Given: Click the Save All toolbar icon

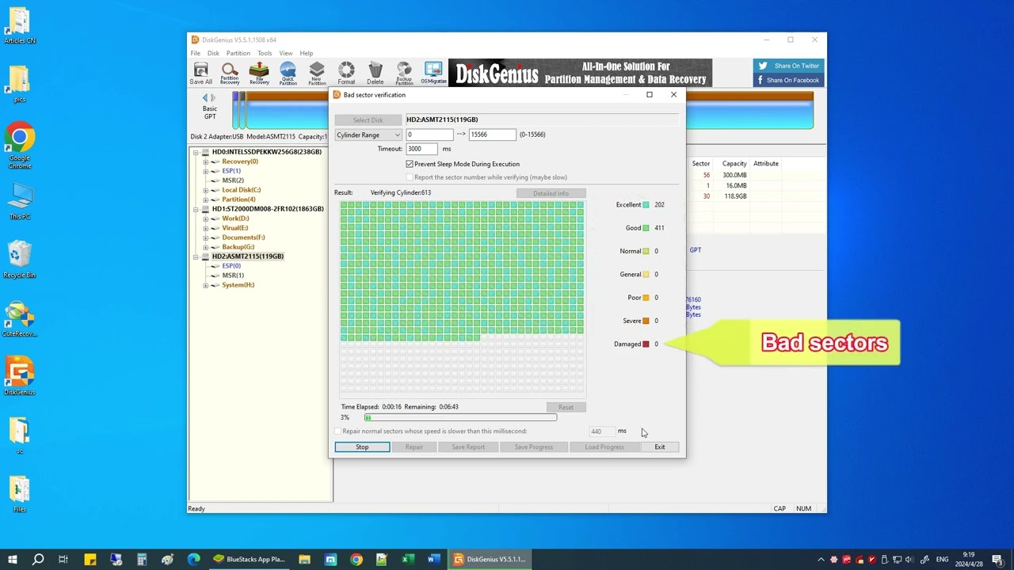Looking at the screenshot, I should pos(200,74).
